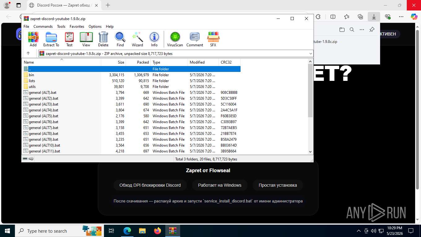This screenshot has width=421, height=237.
Task: Click the key icon in WinRAR status bar
Action: [x=31, y=159]
